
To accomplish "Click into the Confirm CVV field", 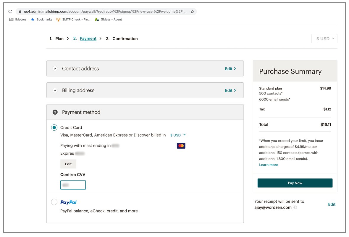I will [73, 185].
